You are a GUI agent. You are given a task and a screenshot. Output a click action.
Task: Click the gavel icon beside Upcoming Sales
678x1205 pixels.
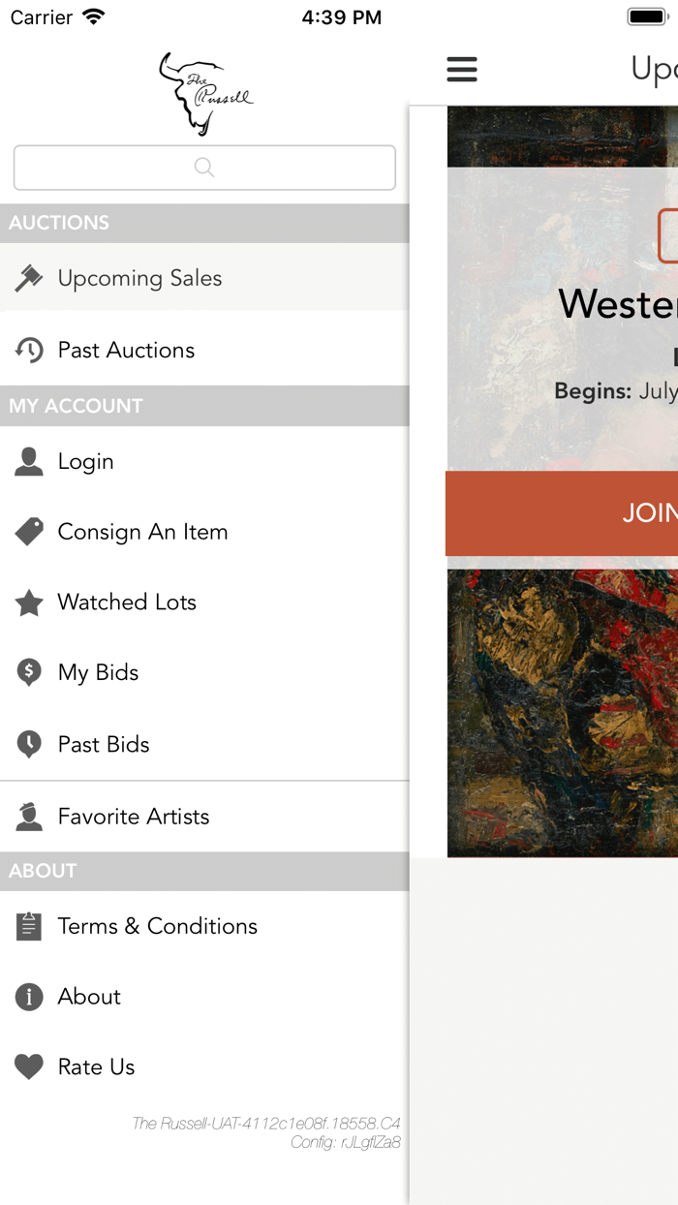[x=29, y=279]
